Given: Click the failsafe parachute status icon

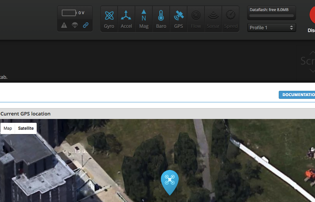Looking at the screenshot, I should (75, 25).
